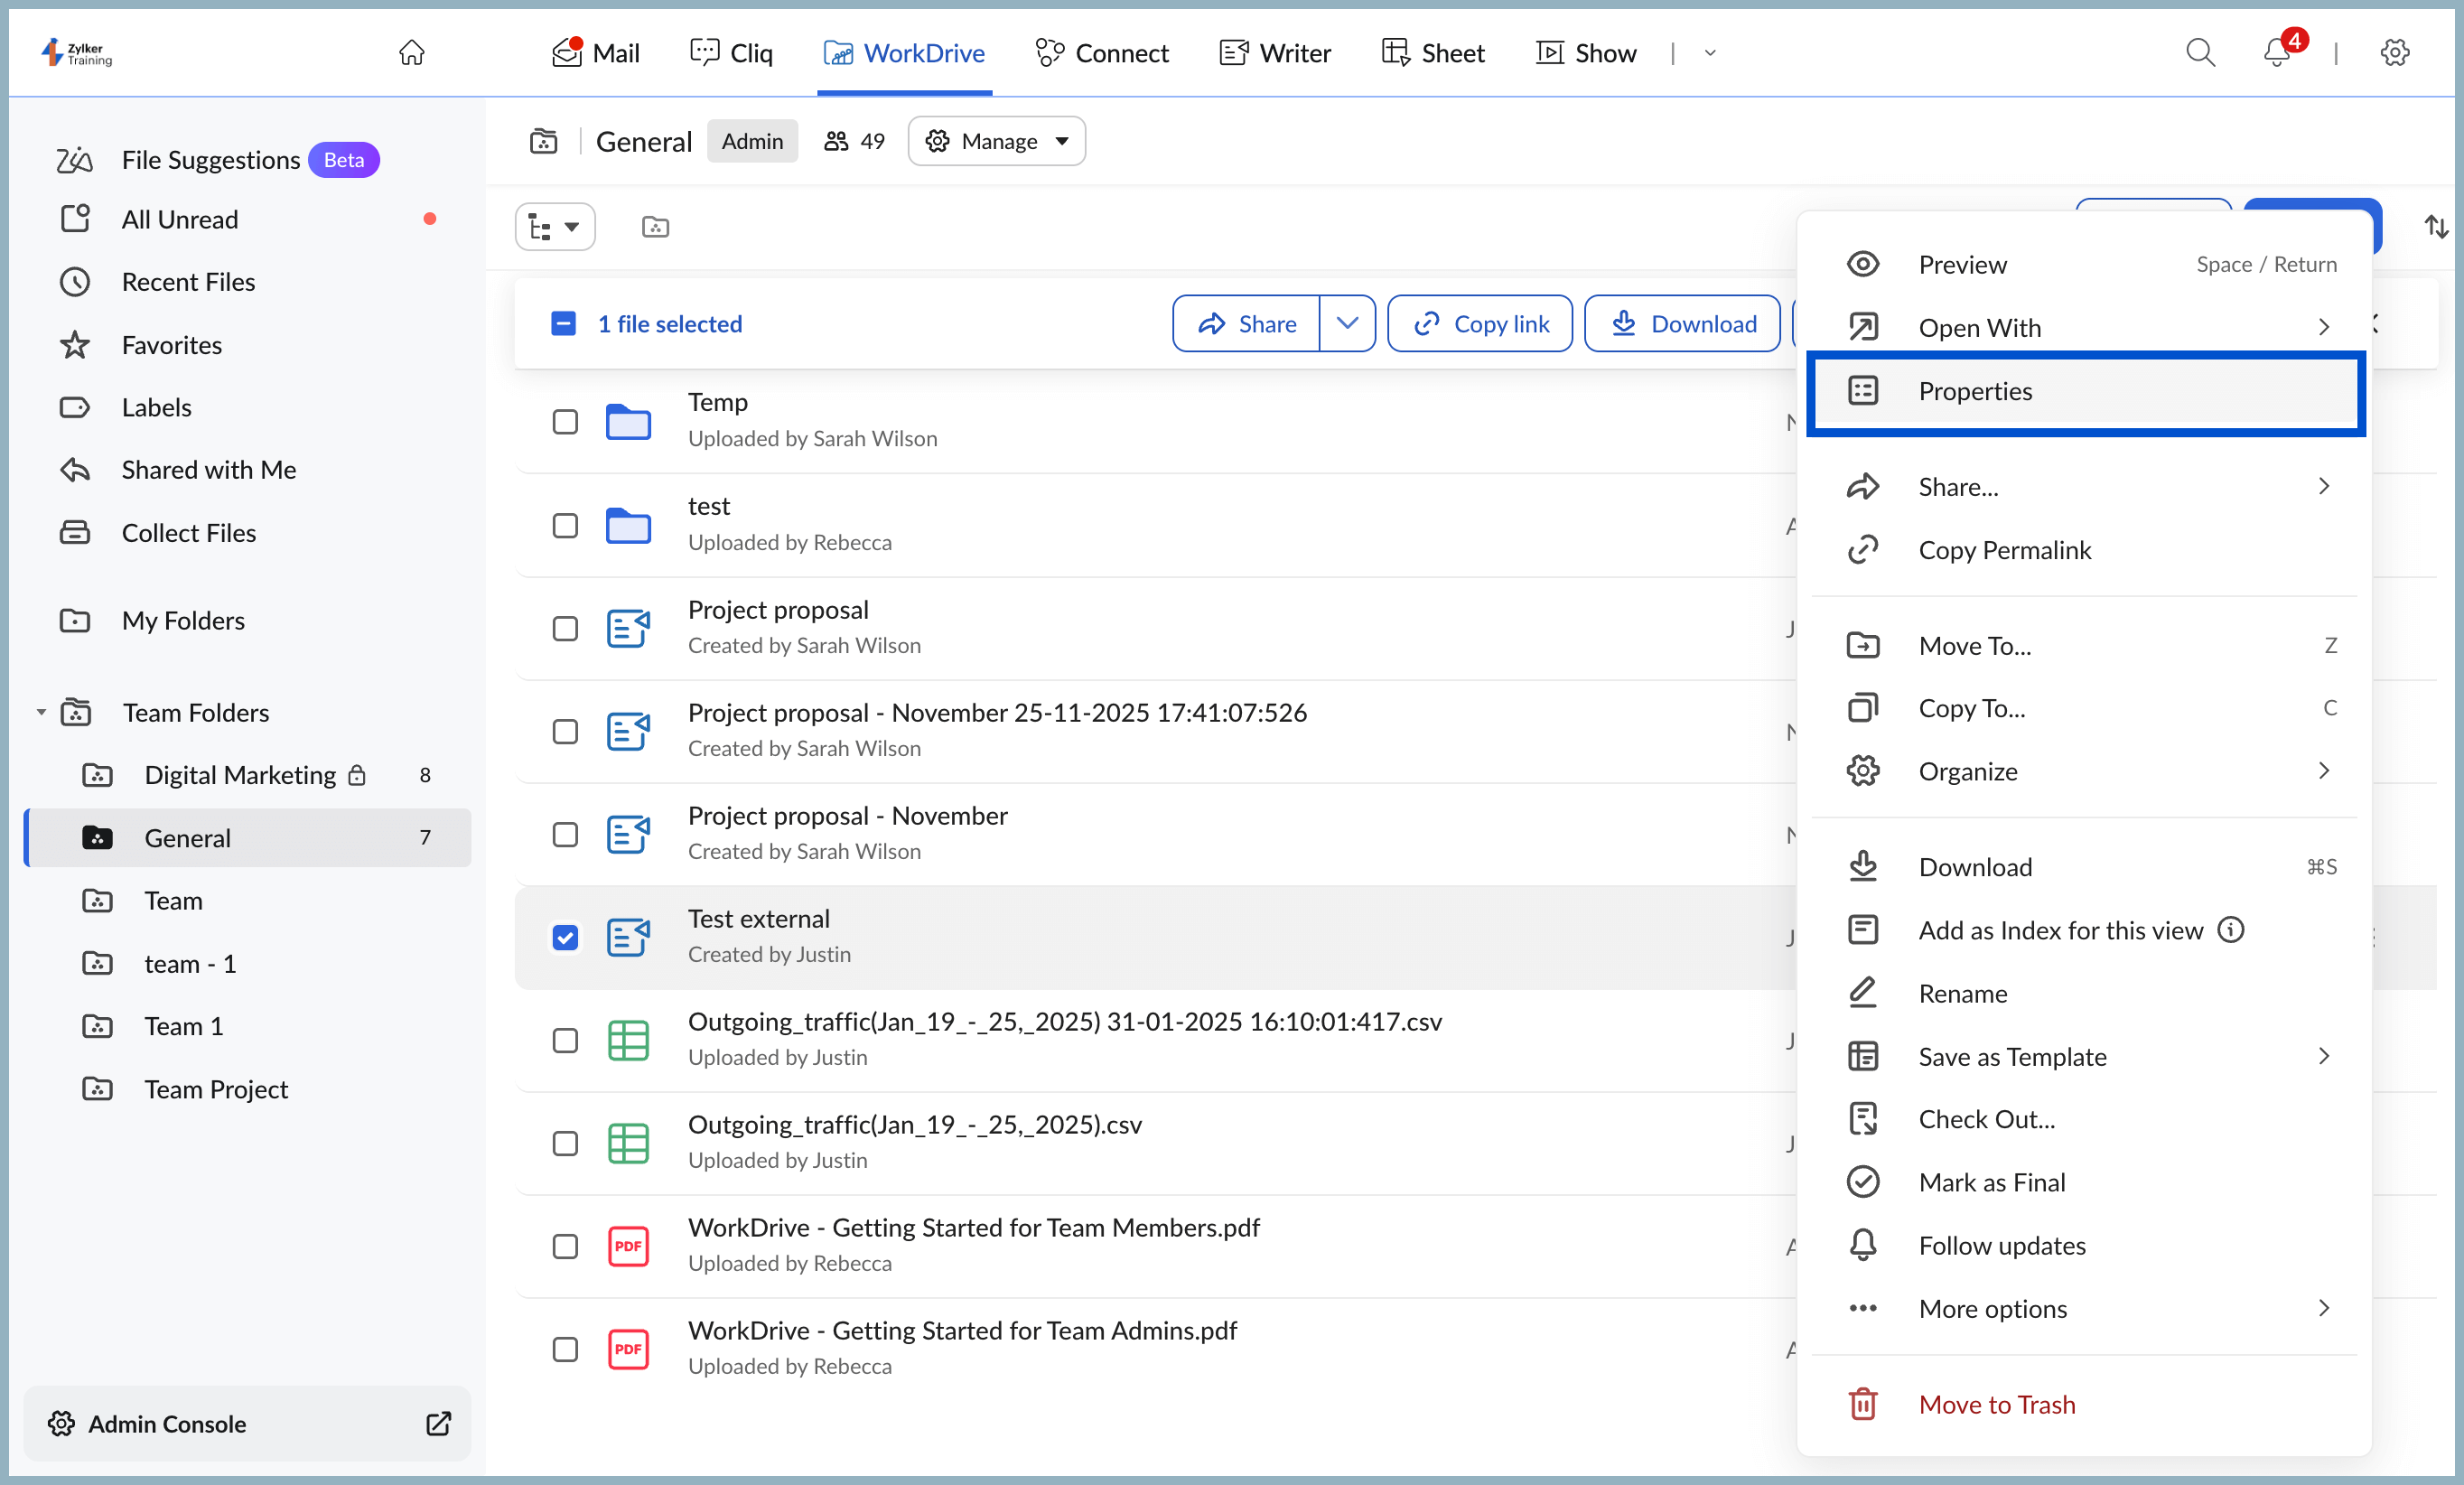Open Zoho Mail from top navigation
Image resolution: width=2464 pixels, height=1485 pixels.
(594, 52)
